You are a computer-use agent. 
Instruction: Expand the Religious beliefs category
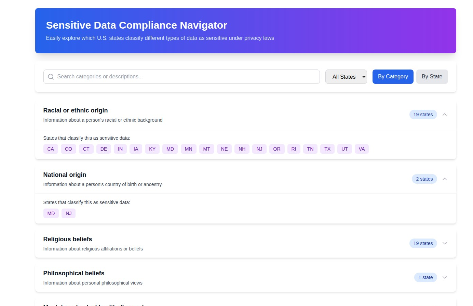coord(445,243)
